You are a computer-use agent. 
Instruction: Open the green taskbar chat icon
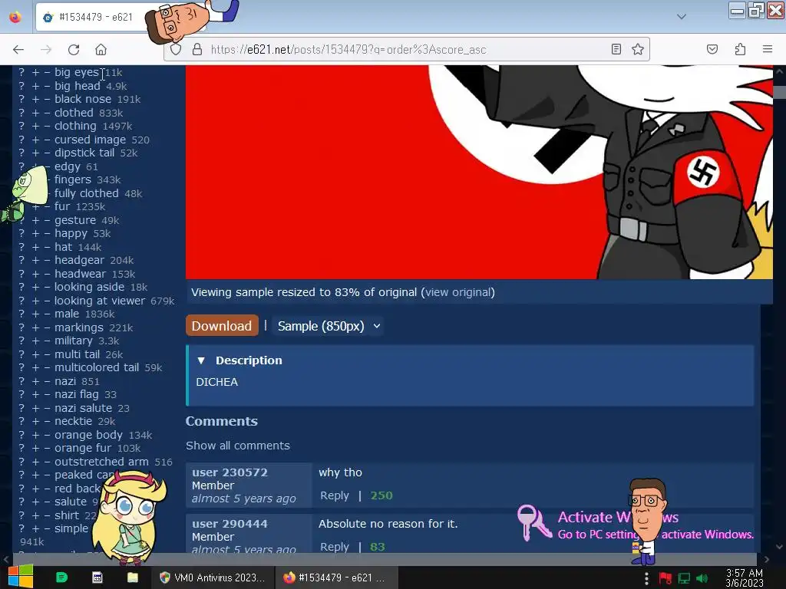click(61, 577)
